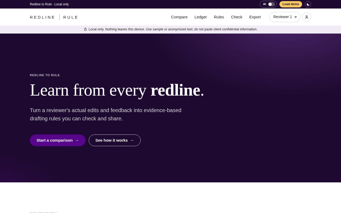Click the lock icon in the notice bar
341x213 pixels.
coord(85,29)
